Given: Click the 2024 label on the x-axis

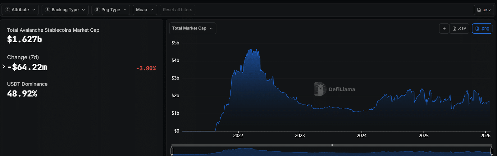Looking at the screenshot, I should [362, 135].
